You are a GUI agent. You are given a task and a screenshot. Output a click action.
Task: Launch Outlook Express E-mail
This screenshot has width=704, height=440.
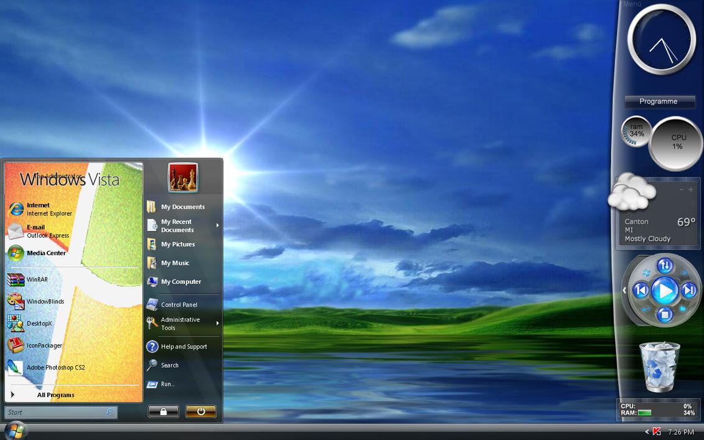pos(39,232)
